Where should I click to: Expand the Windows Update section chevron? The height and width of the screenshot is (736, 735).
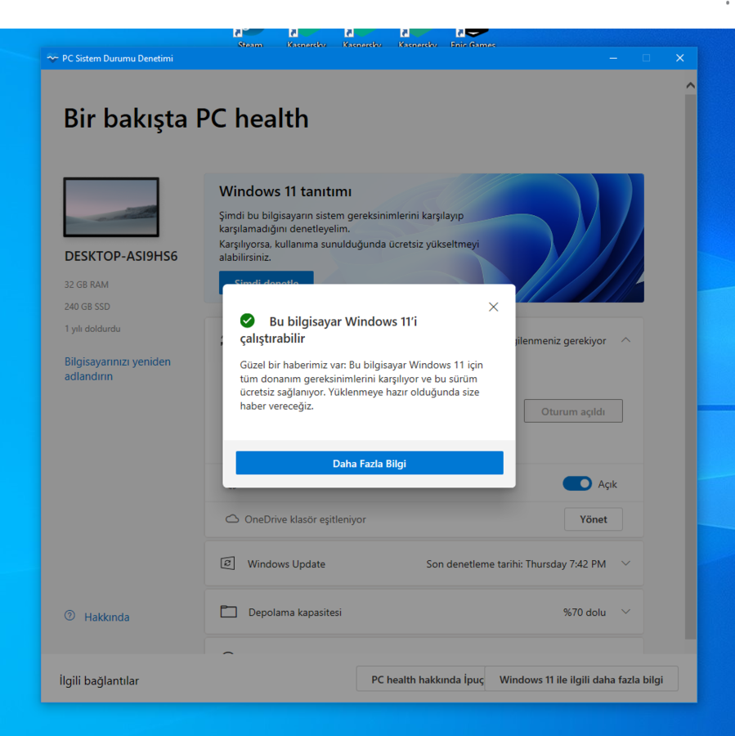[625, 563]
